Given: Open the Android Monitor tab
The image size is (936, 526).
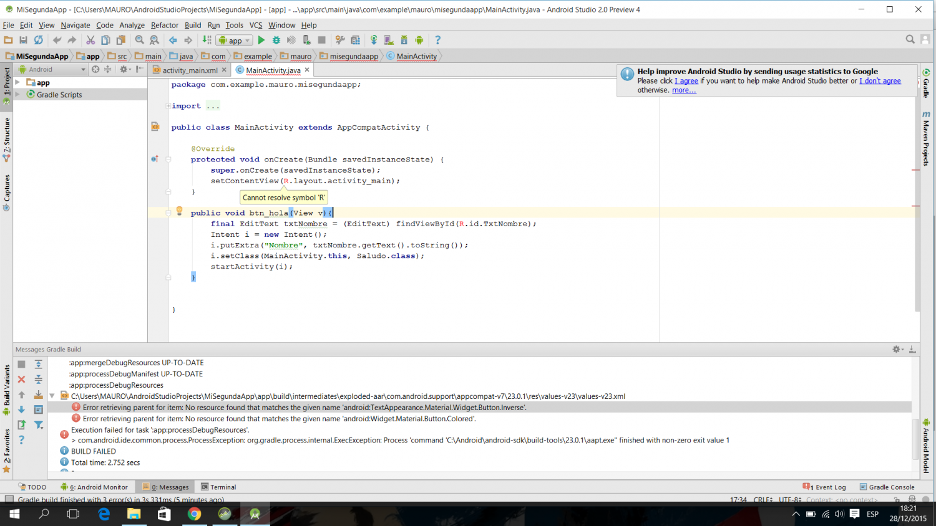Looking at the screenshot, I should click(94, 487).
